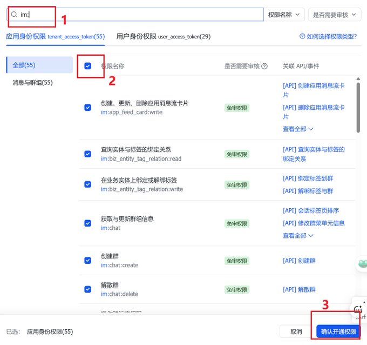Click the search magnifier icon
367x345 pixels.
(14, 15)
